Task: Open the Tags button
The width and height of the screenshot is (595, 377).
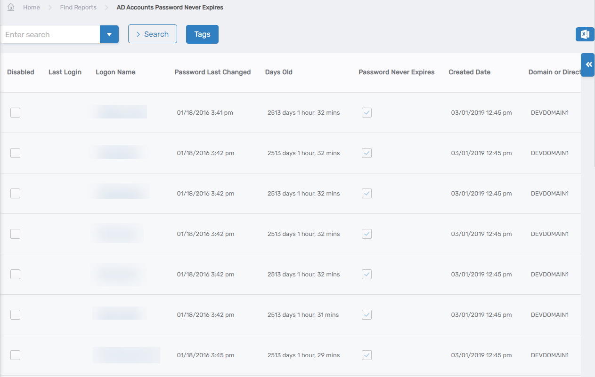Action: pyautogui.click(x=202, y=34)
